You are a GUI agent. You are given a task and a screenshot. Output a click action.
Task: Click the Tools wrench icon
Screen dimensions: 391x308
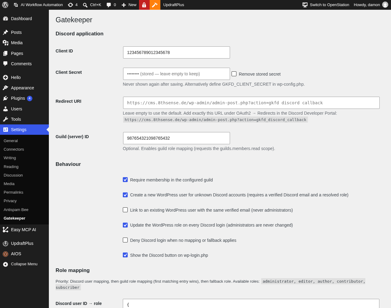(x=5, y=119)
